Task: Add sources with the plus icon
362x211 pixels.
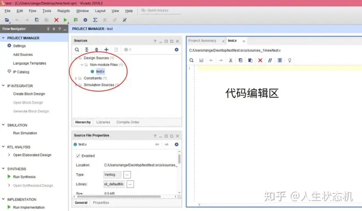Action: 106,49
